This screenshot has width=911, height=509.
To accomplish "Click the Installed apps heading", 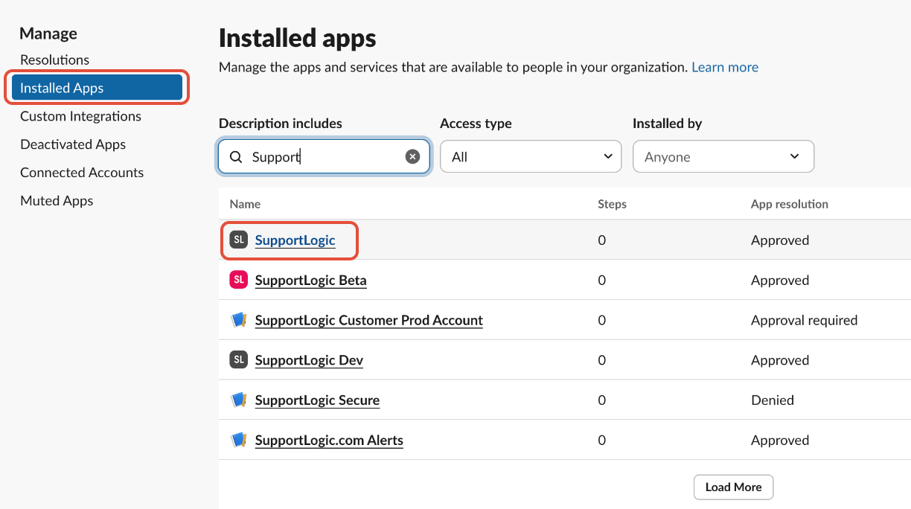I will pyautogui.click(x=298, y=38).
